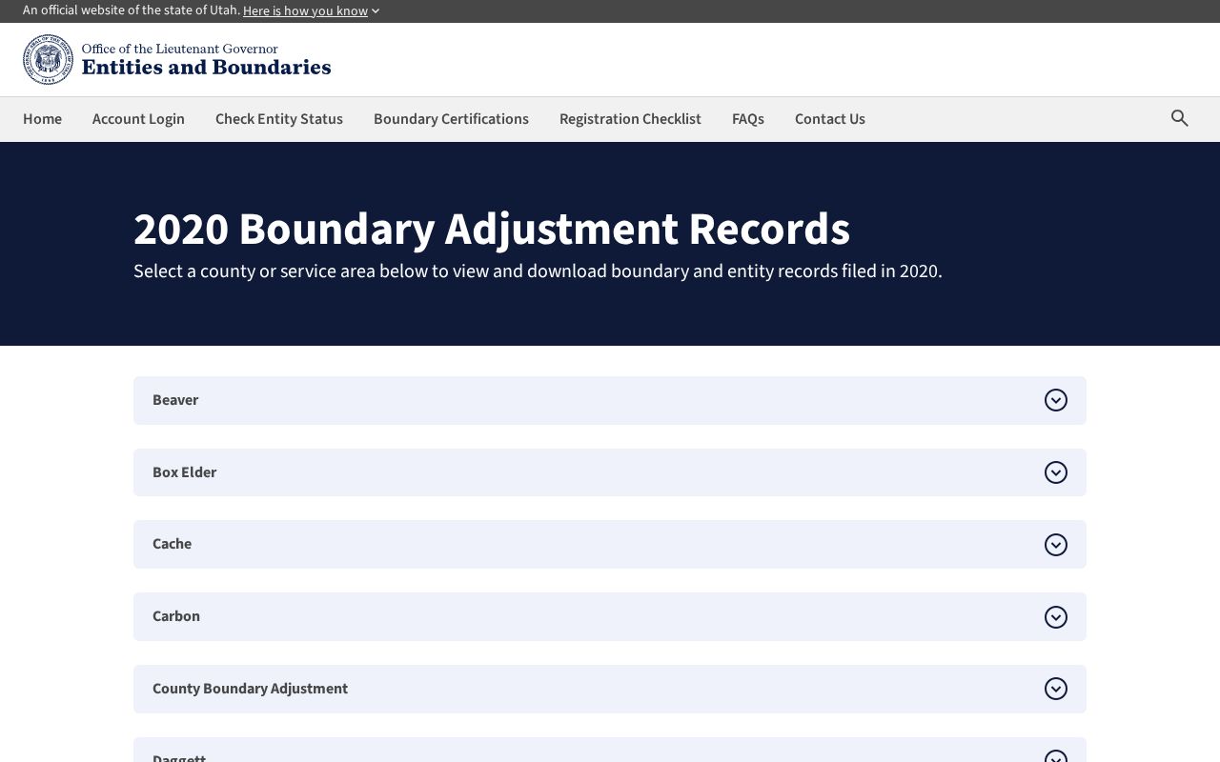Image resolution: width=1220 pixels, height=762 pixels.
Task: Click the Entities and Boundaries title link
Action: (206, 67)
